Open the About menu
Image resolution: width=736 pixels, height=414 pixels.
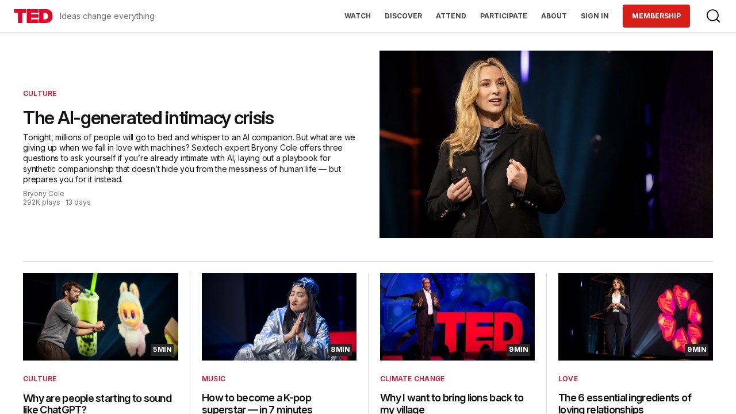point(554,16)
